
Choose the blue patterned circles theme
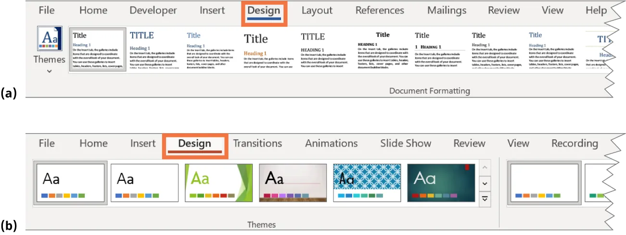pos(367,183)
